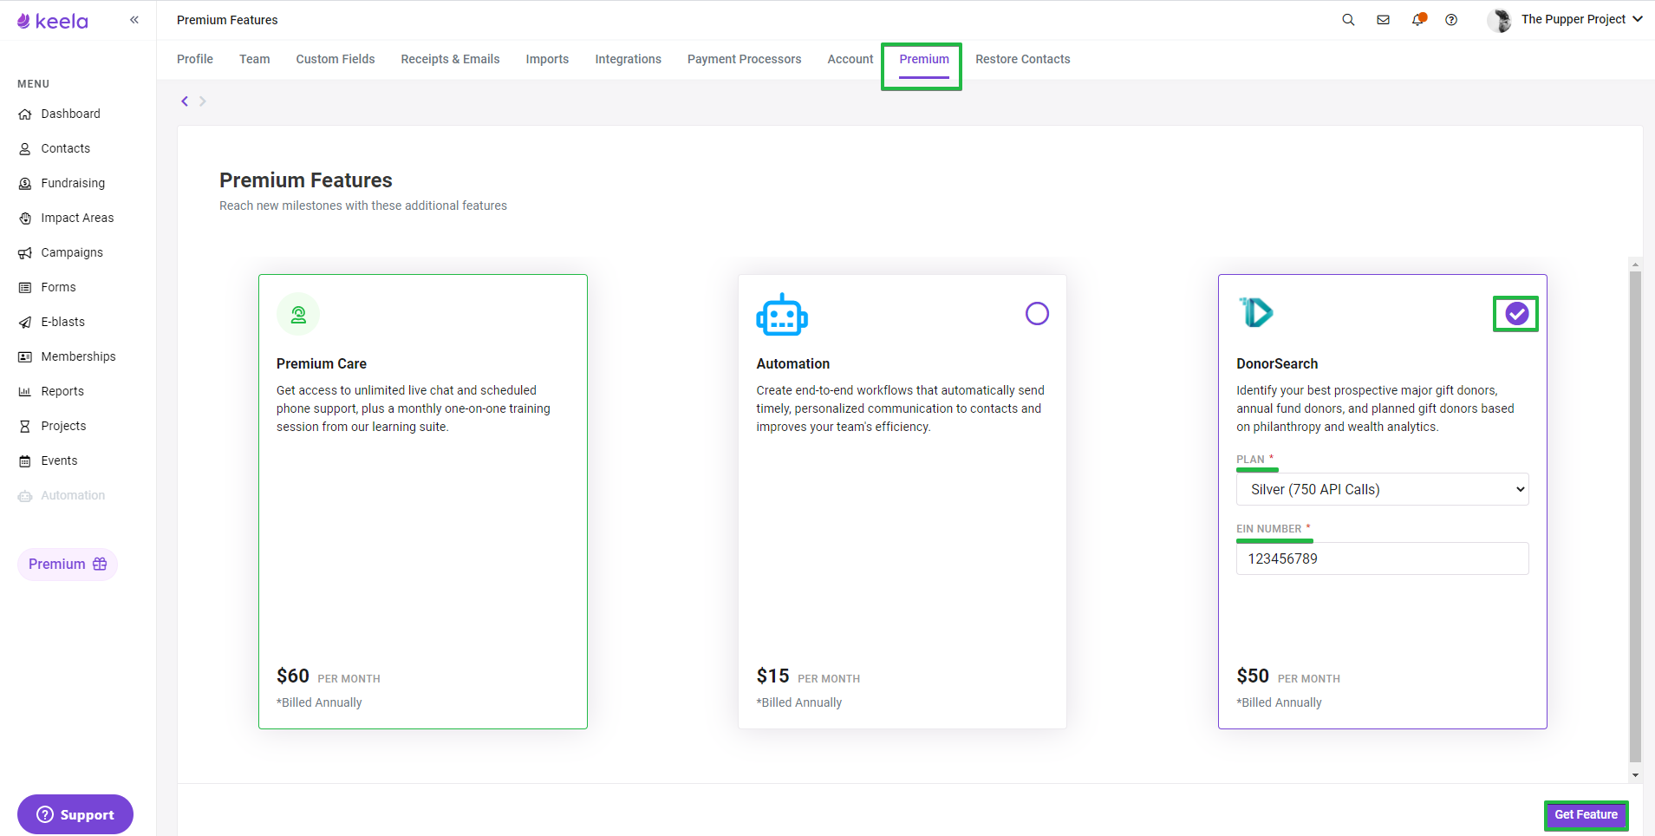Open the mail envelope icon
Viewport: 1655px width, 836px height.
click(x=1383, y=19)
